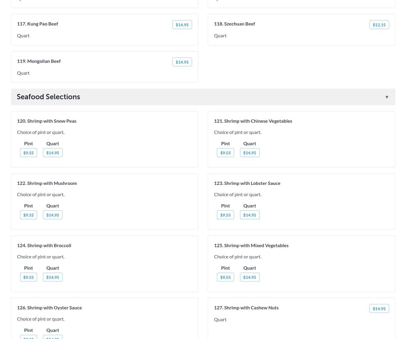Select Szechuan Beef $12.15 price
The image size is (406, 339).
379,25
